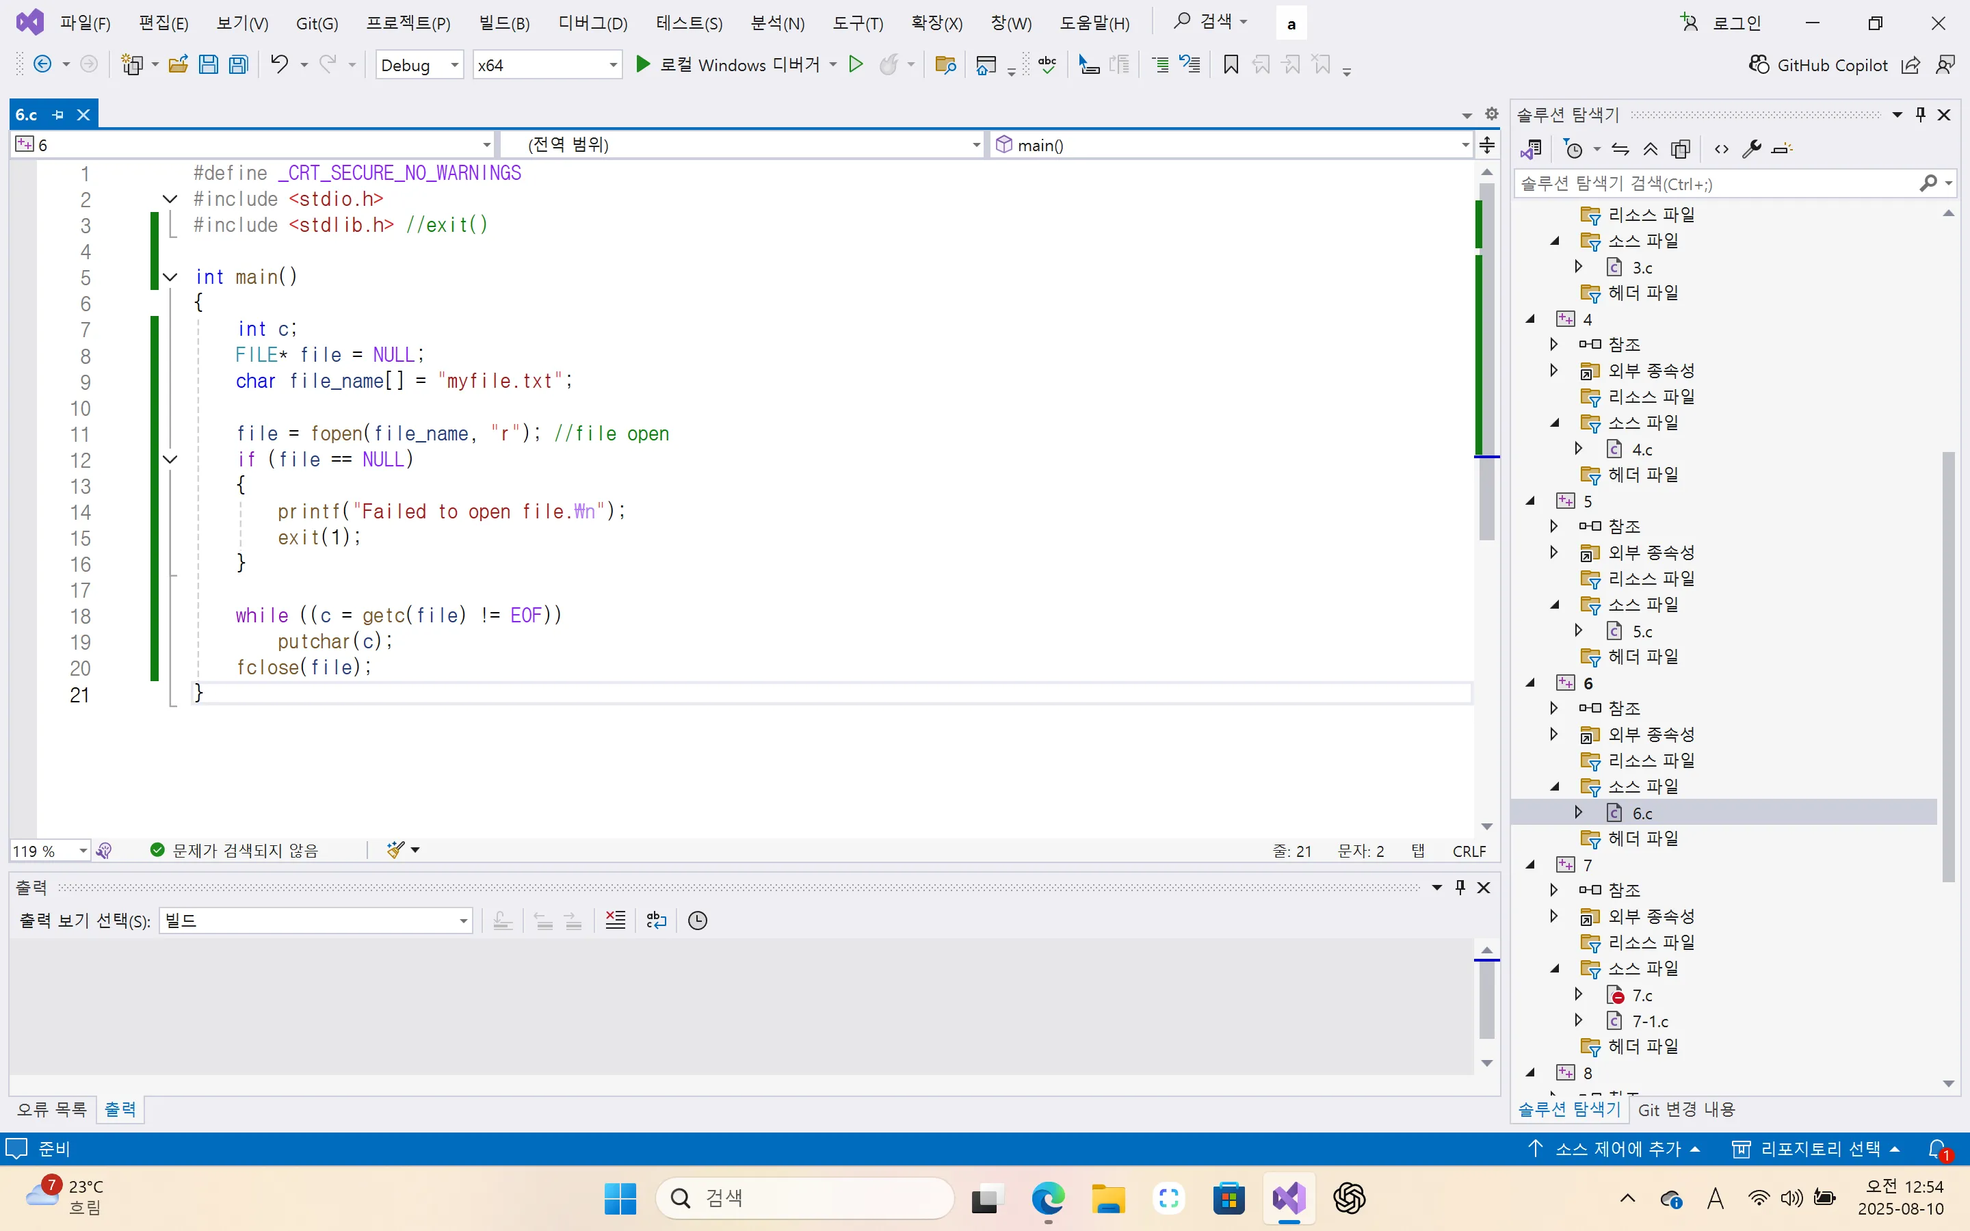Click the Undo arrow icon
This screenshot has height=1231, width=1970.
pyautogui.click(x=279, y=64)
